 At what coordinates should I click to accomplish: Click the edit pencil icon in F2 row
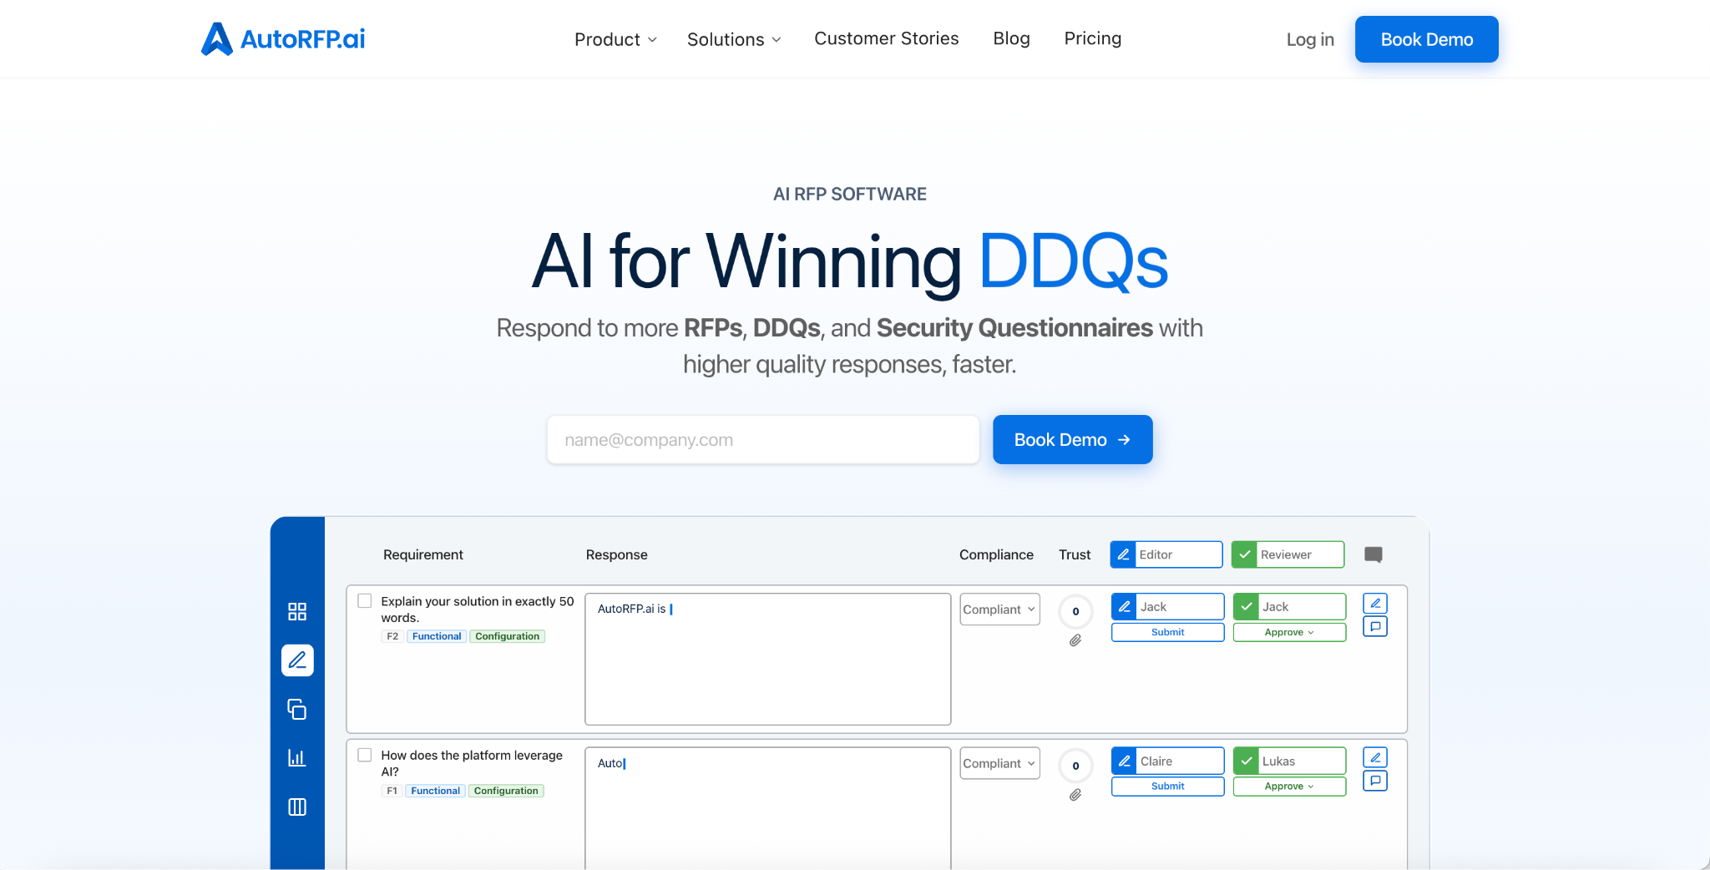coord(1375,603)
